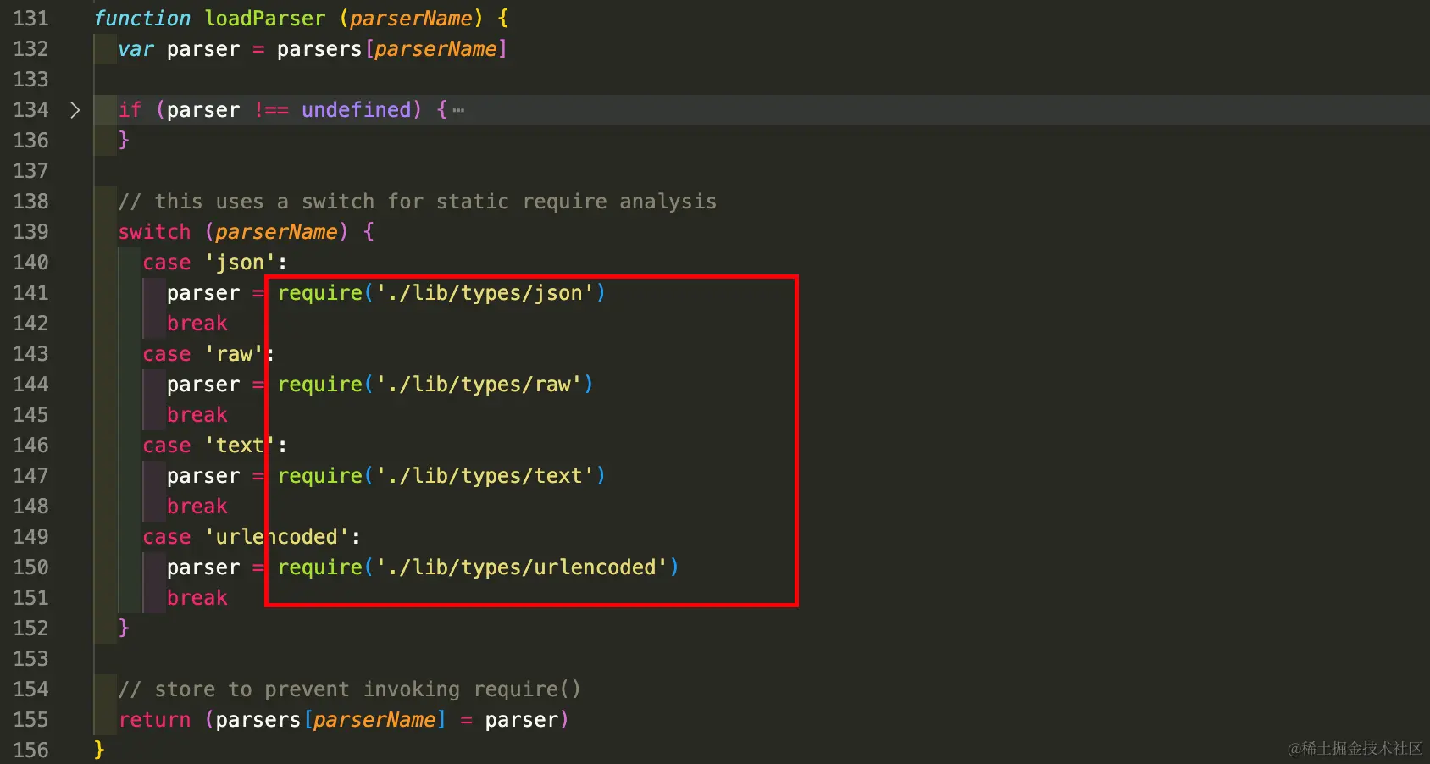Click the 'var' keyword on line 132
Screen dimensions: 1430x764
pyautogui.click(x=136, y=49)
